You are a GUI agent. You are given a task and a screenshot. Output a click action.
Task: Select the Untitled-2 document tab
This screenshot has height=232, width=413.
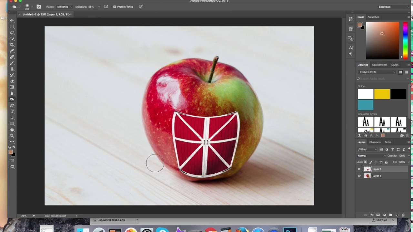click(47, 15)
